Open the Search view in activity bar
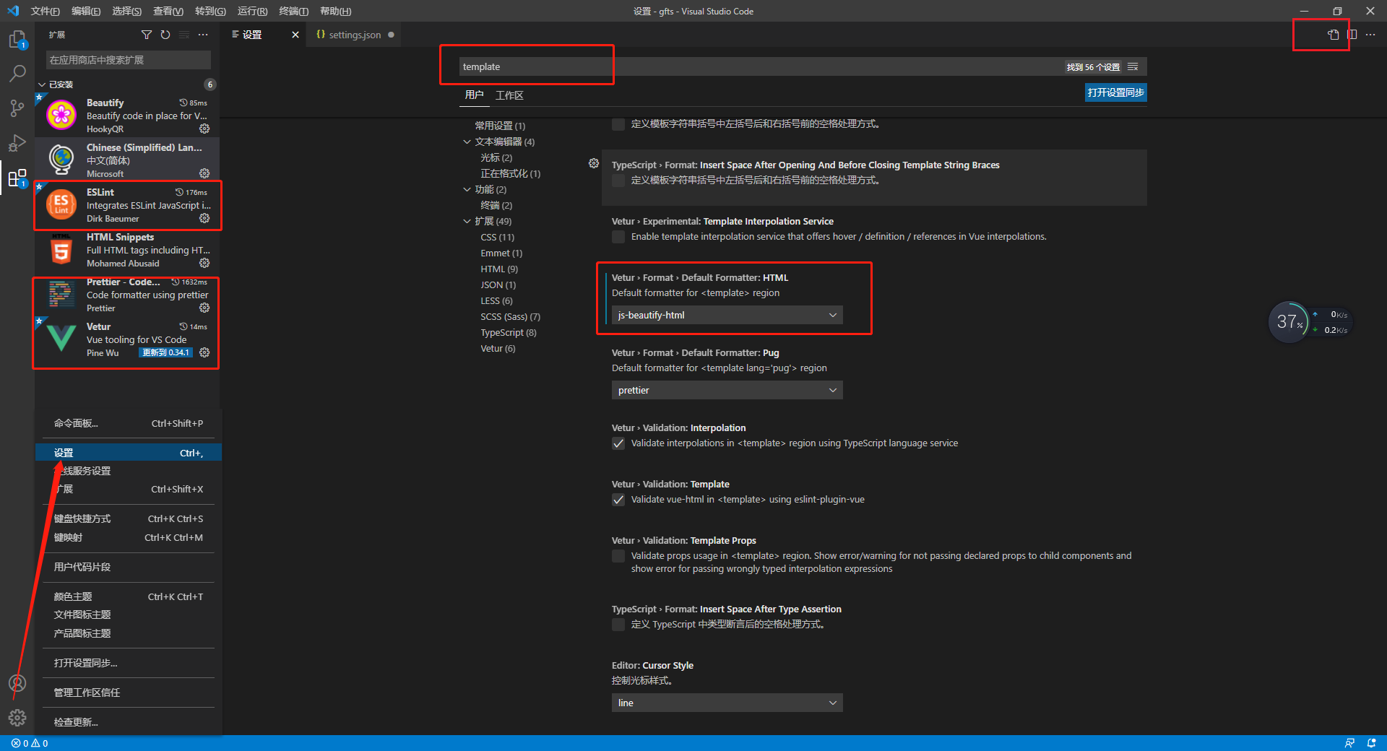The height and width of the screenshot is (751, 1387). click(17, 74)
